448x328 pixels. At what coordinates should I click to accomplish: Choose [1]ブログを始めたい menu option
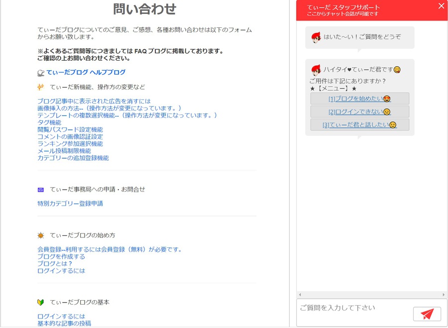click(x=360, y=99)
